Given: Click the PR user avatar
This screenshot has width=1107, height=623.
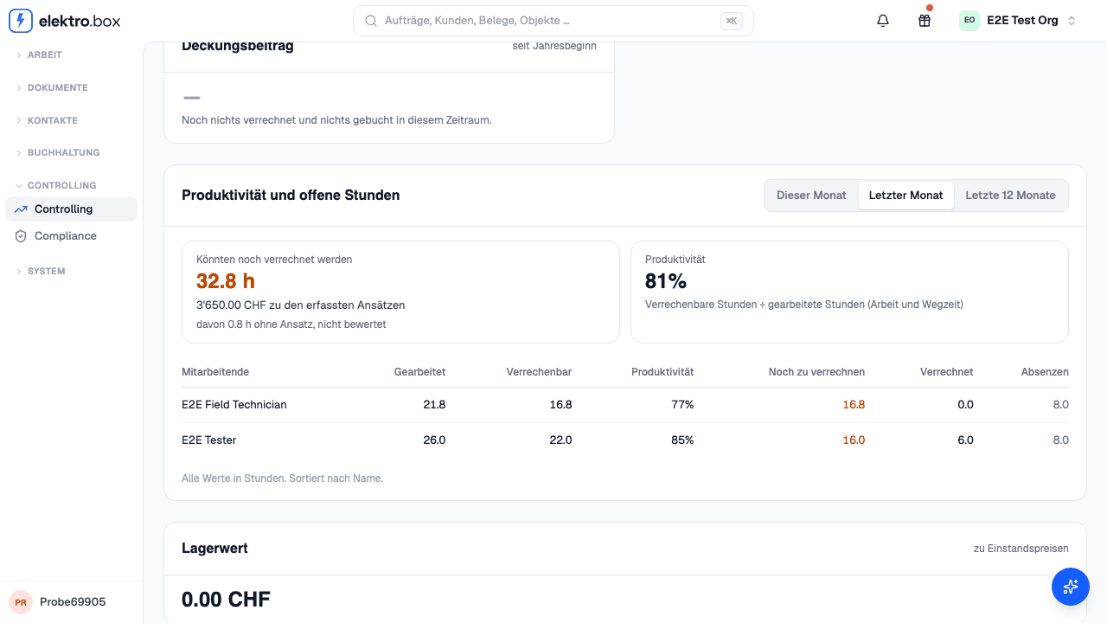Looking at the screenshot, I should [20, 602].
